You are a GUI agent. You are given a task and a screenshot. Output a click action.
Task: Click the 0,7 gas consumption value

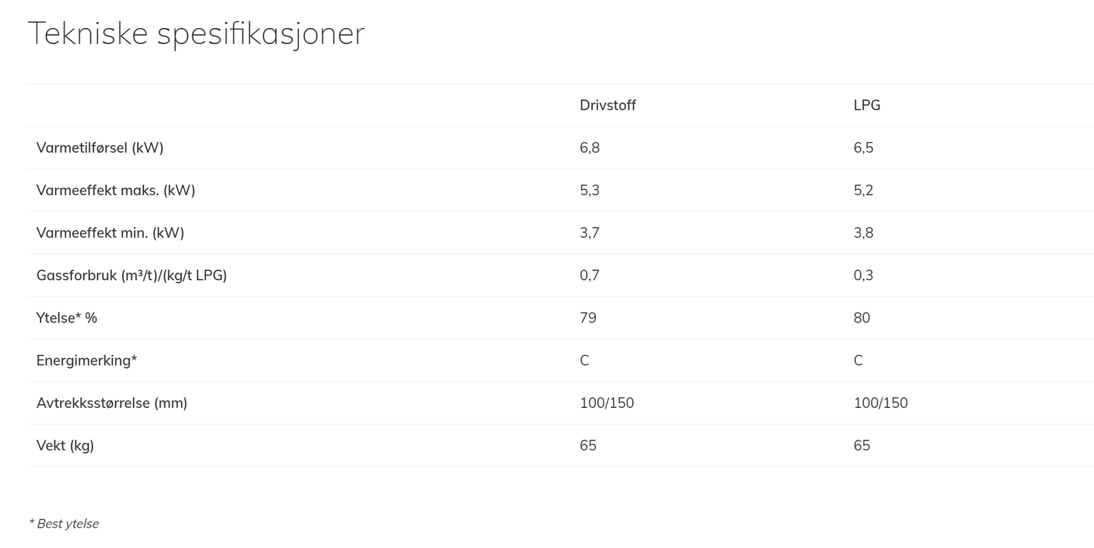[x=590, y=275]
